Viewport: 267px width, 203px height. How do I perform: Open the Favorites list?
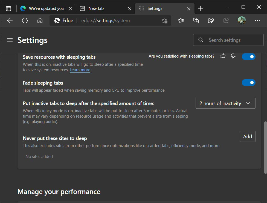point(181,20)
